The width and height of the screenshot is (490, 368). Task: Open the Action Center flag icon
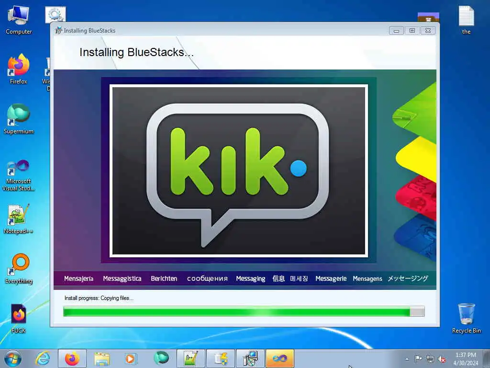click(x=418, y=359)
